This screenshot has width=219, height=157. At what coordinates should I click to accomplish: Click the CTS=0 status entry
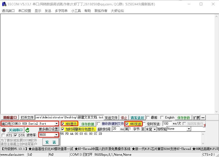[208, 155]
